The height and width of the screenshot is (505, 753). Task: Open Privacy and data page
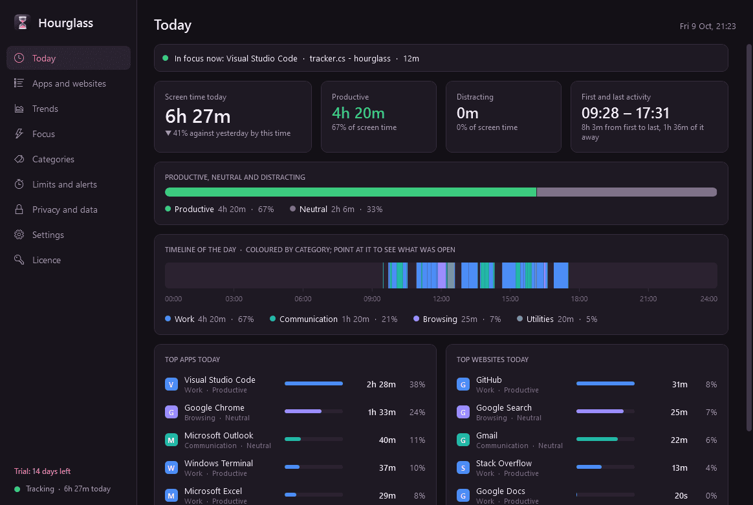(69, 210)
